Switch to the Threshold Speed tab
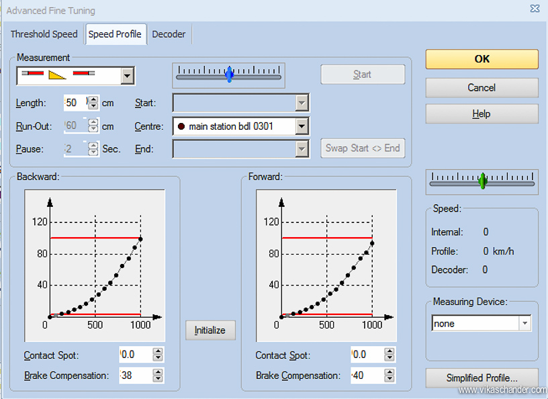The width and height of the screenshot is (548, 399). coord(44,34)
